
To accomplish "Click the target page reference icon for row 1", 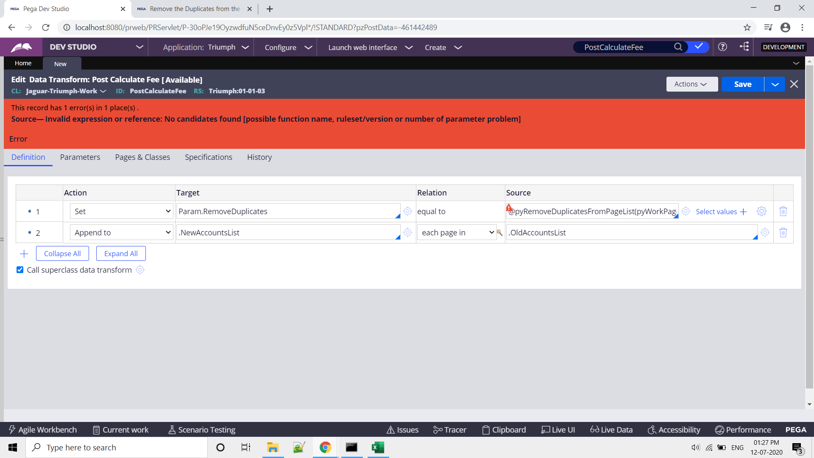I will 408,211.
